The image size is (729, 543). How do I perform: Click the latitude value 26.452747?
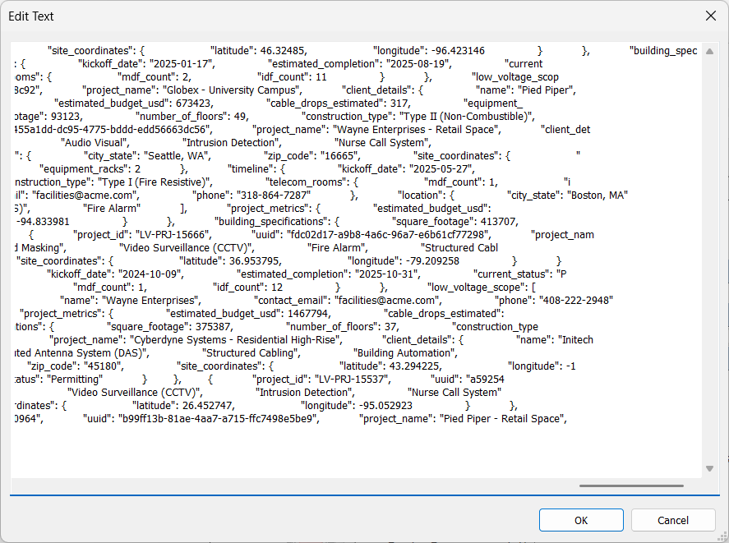(209, 406)
